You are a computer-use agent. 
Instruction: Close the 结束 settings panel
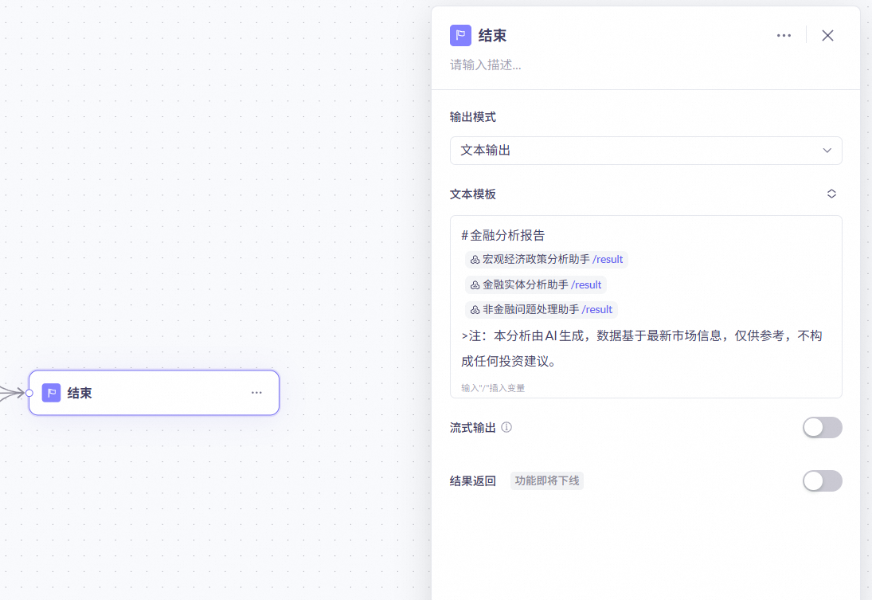click(x=827, y=36)
